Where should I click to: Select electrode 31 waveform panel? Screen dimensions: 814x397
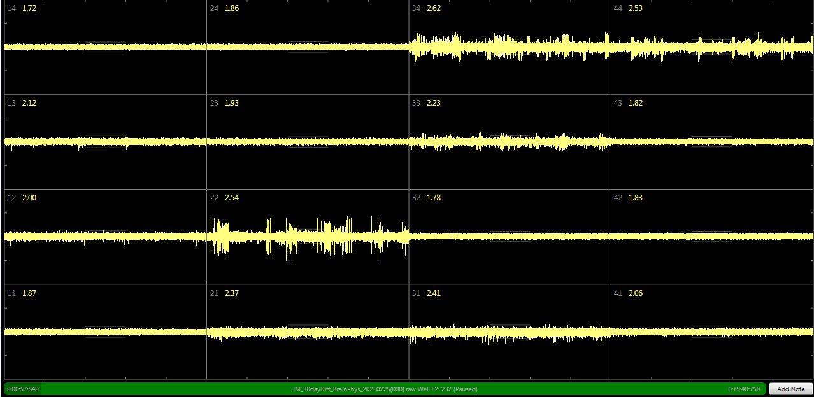(x=510, y=331)
